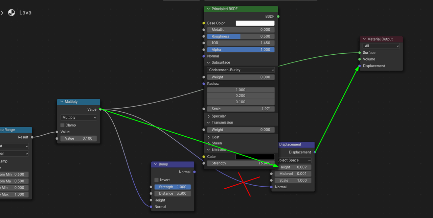The image size is (433, 218).
Task: Open the Multiply operation dropdown
Action: 78,117
